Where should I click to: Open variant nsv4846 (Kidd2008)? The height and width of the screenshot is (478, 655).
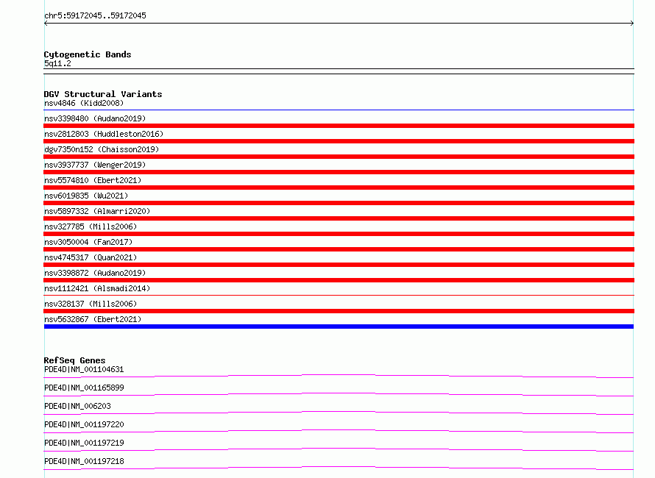(x=84, y=103)
